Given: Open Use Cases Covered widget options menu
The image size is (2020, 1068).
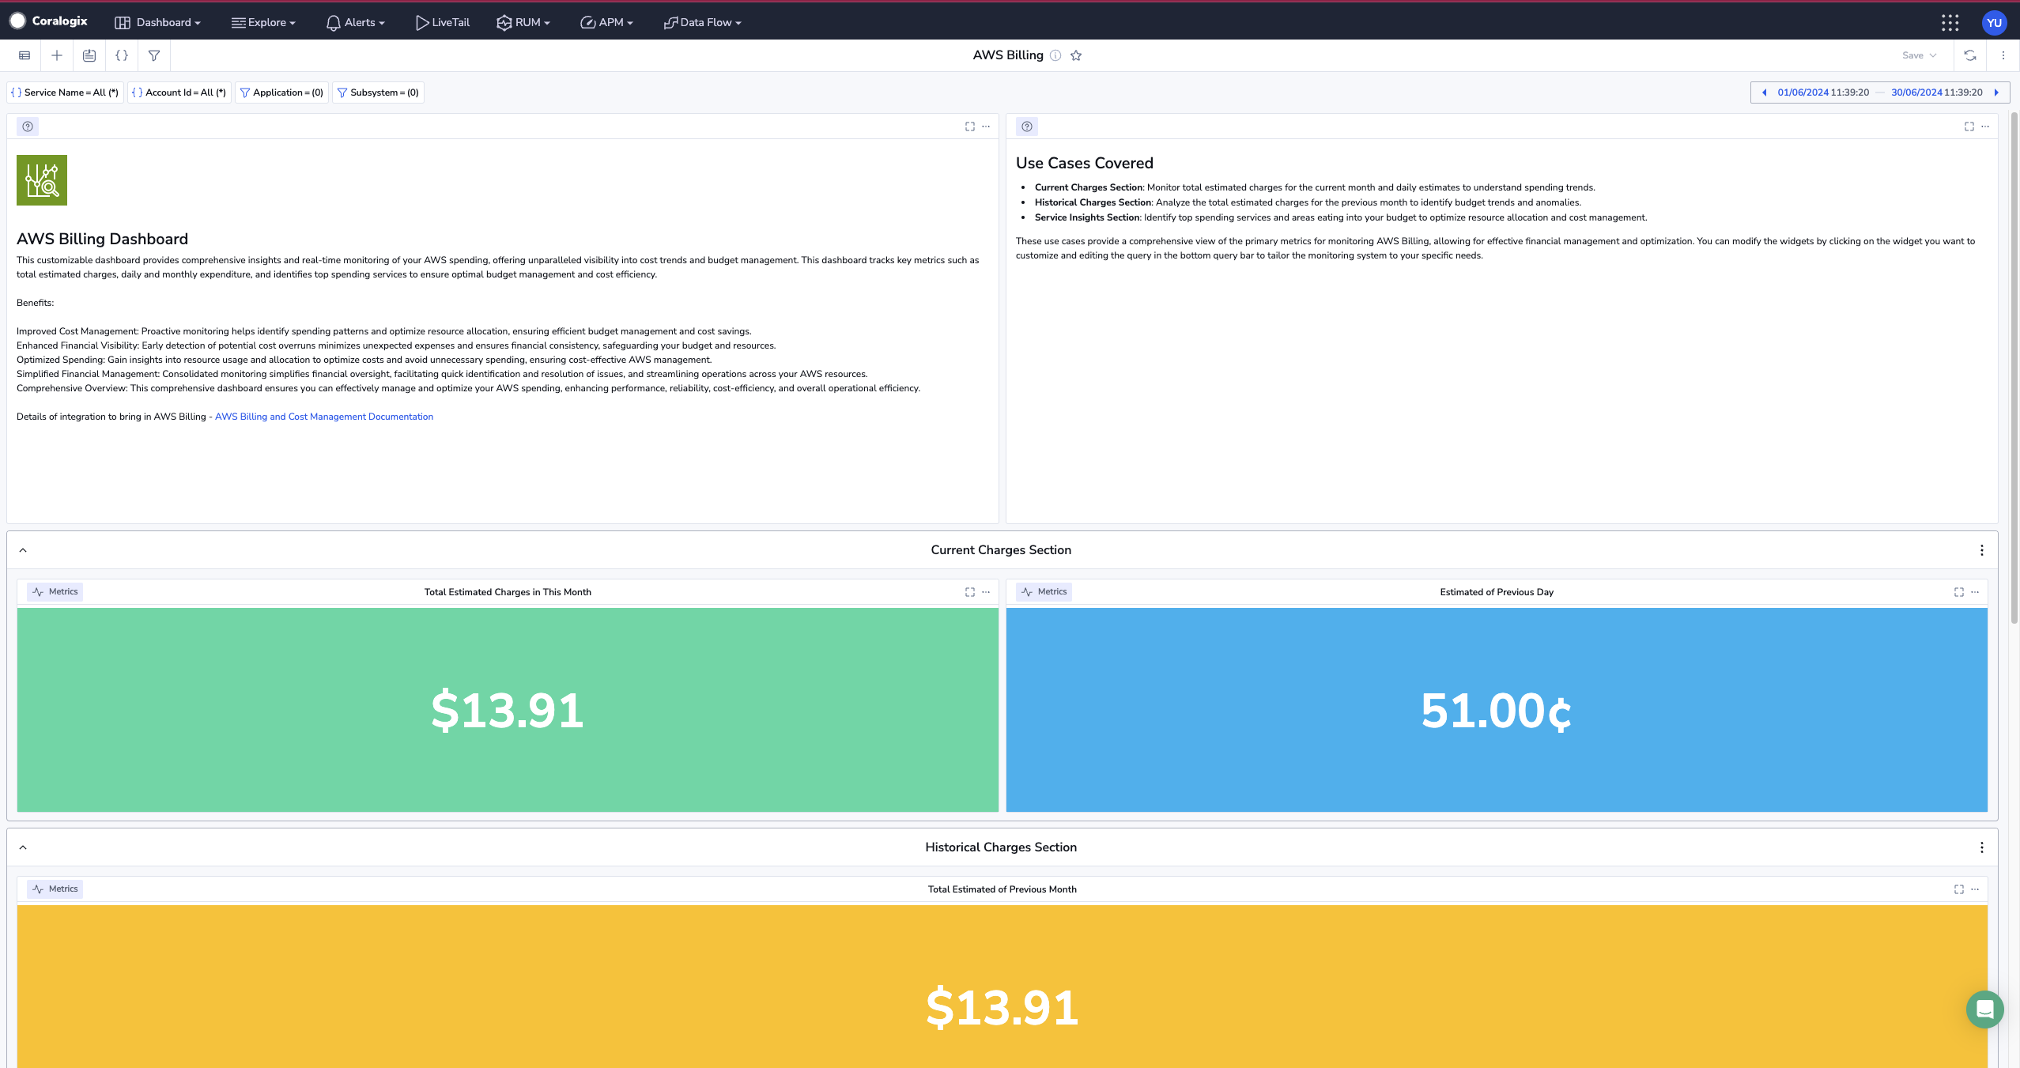Looking at the screenshot, I should [1985, 126].
